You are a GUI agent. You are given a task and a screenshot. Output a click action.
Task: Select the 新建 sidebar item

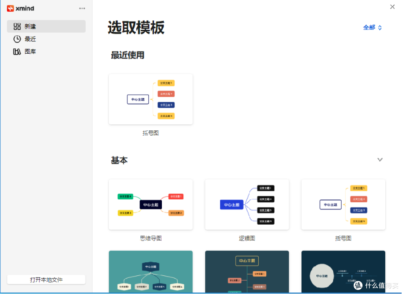coord(46,26)
